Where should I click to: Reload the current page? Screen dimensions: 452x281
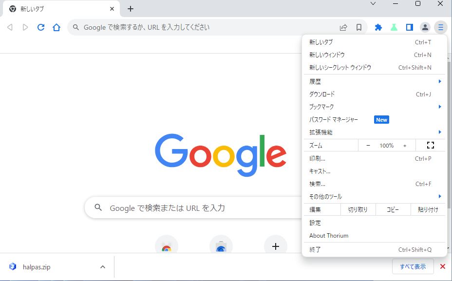click(41, 27)
